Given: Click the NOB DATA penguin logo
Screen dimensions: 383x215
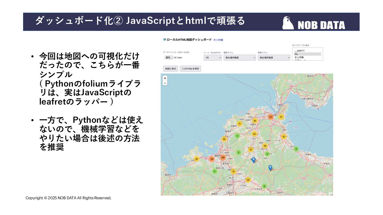Looking at the screenshot, I should (288, 23).
